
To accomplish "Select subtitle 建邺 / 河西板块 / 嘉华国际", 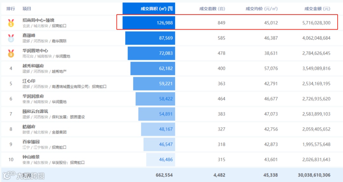I will [x=44, y=41].
